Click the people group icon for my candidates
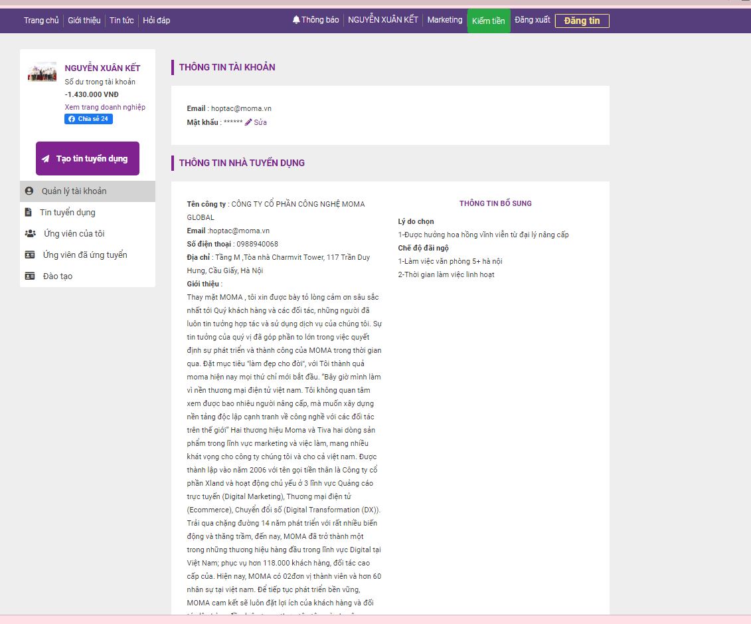 tap(30, 234)
